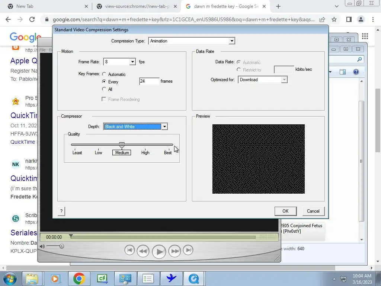Show hidden system tray icons arrow
The height and width of the screenshot is (286, 381).
(x=334, y=279)
